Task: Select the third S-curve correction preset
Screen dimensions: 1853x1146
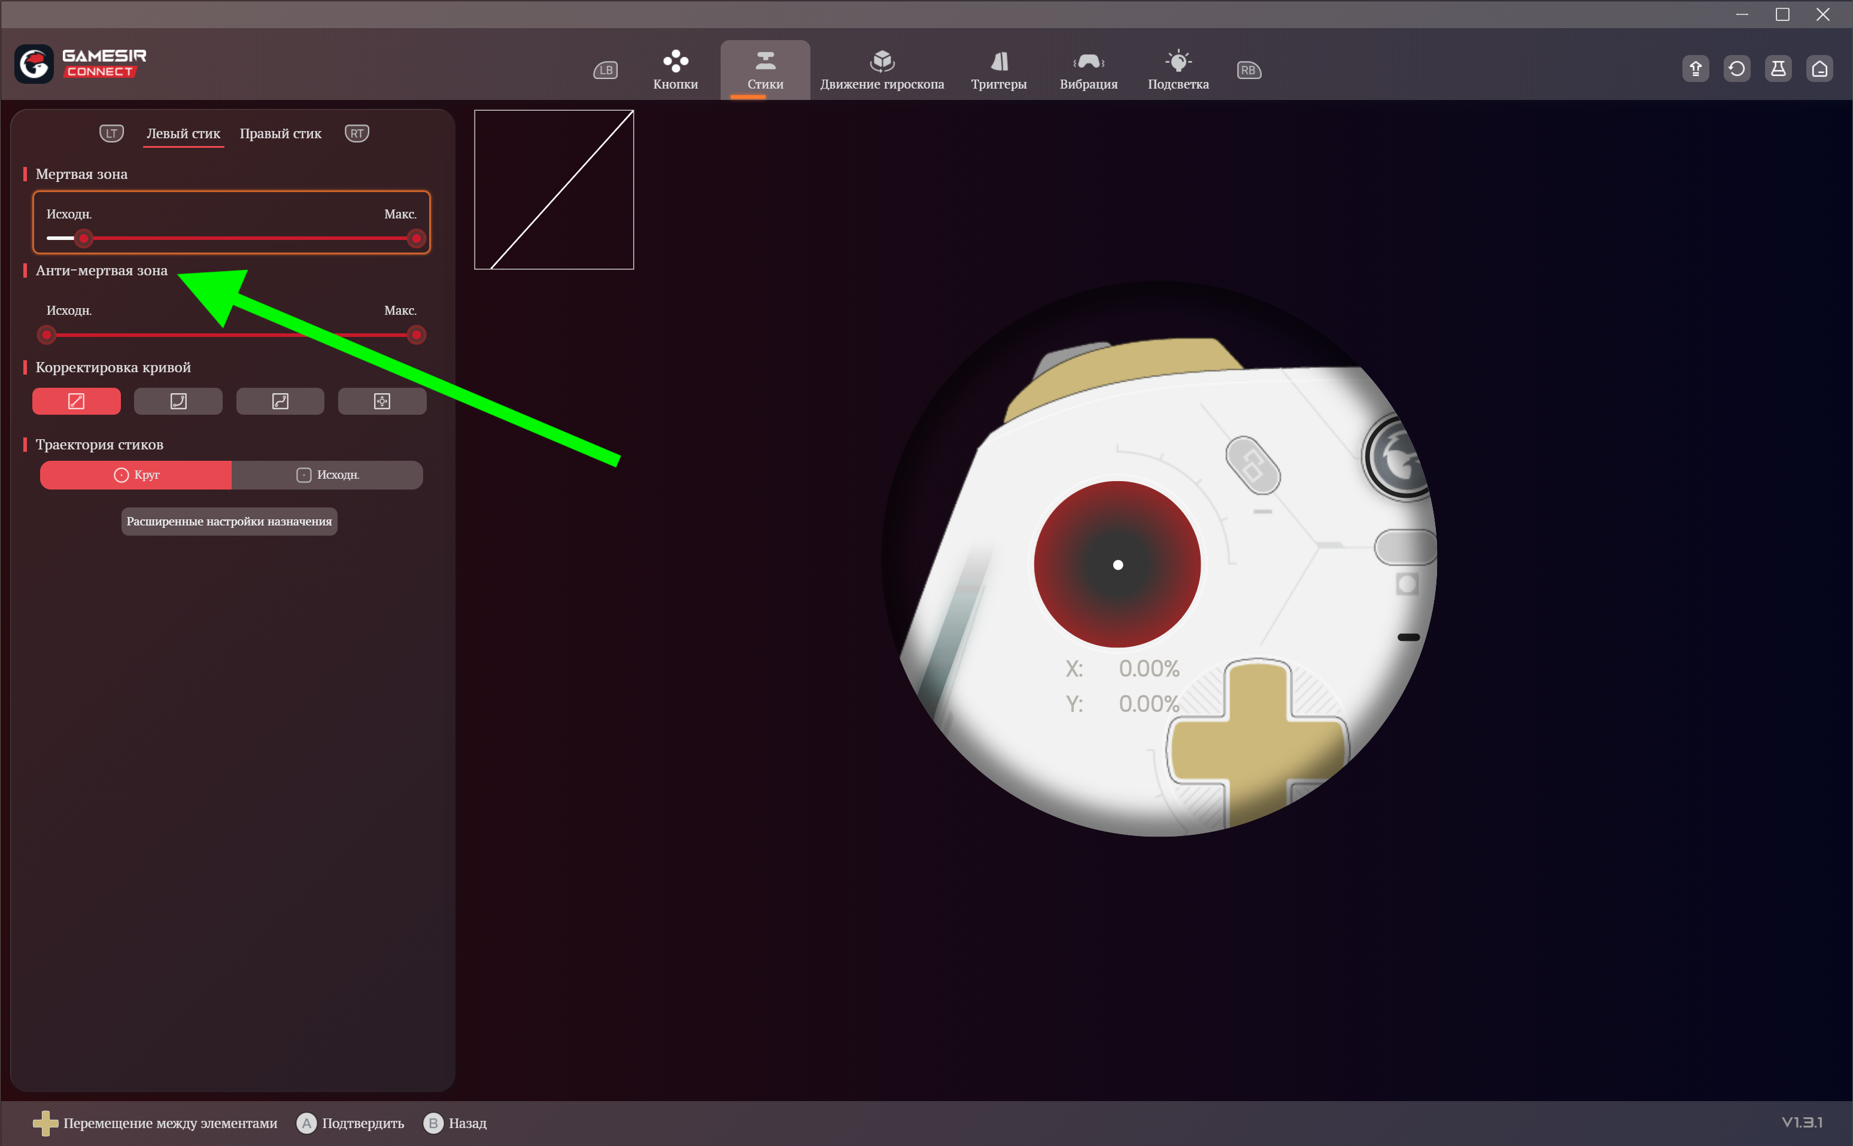Action: tap(280, 401)
